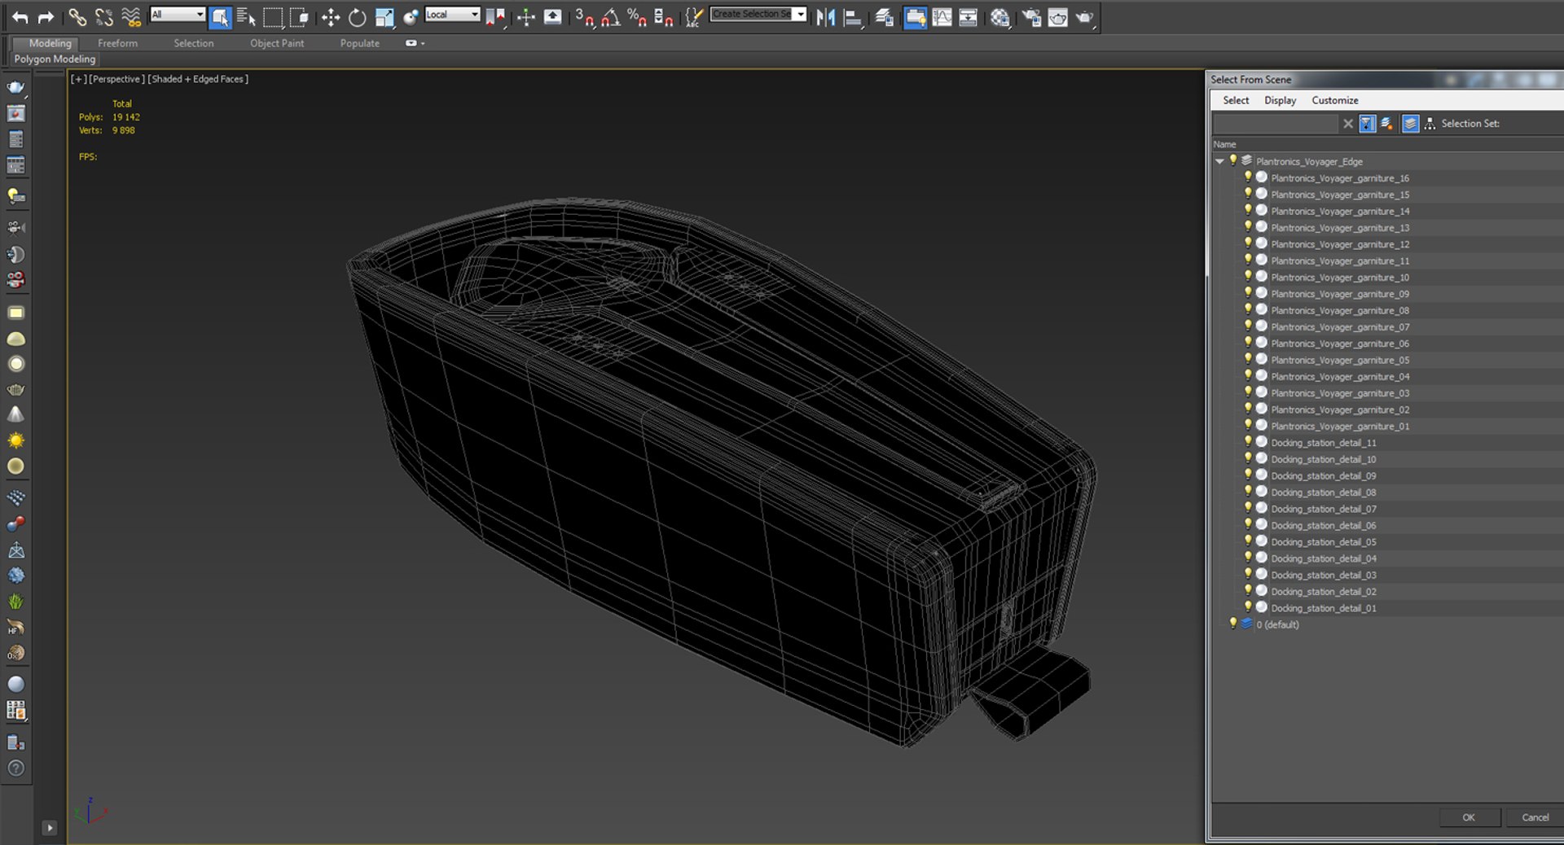The height and width of the screenshot is (845, 1564).
Task: Click the Name column header
Action: click(1225, 144)
